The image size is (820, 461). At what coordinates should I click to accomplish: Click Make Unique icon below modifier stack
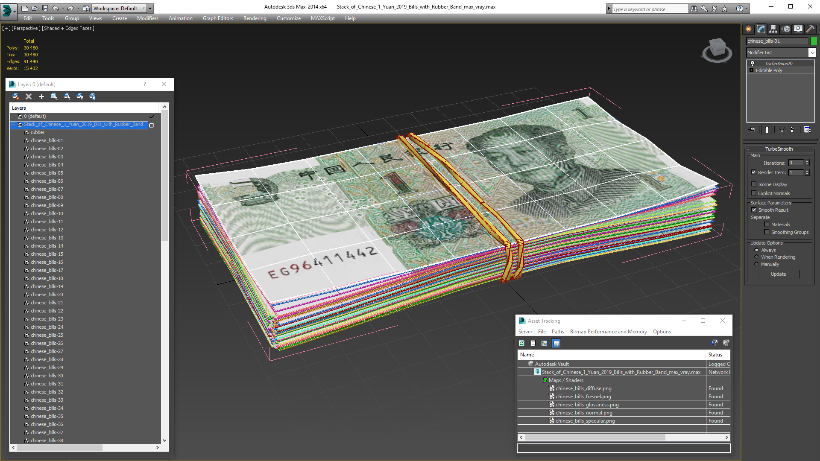click(782, 129)
